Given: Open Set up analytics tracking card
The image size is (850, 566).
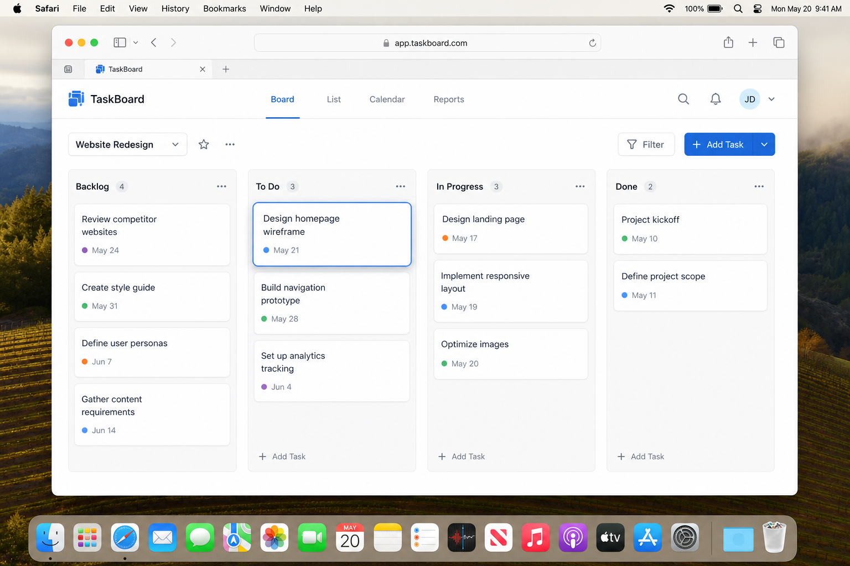Looking at the screenshot, I should click(x=332, y=371).
